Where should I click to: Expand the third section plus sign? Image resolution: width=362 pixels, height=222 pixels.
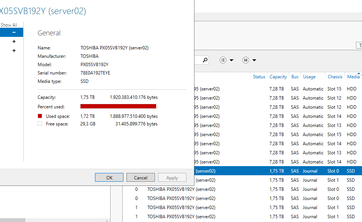tap(14, 50)
